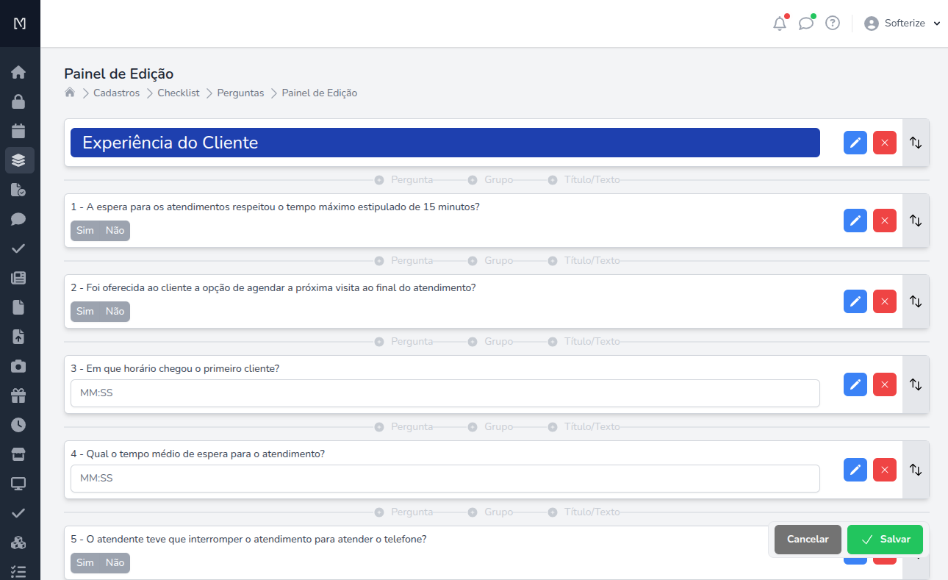Viewport: 948px width, 580px height.
Task: Edit the Experiência do Cliente title with pencil
Action: pyautogui.click(x=855, y=143)
